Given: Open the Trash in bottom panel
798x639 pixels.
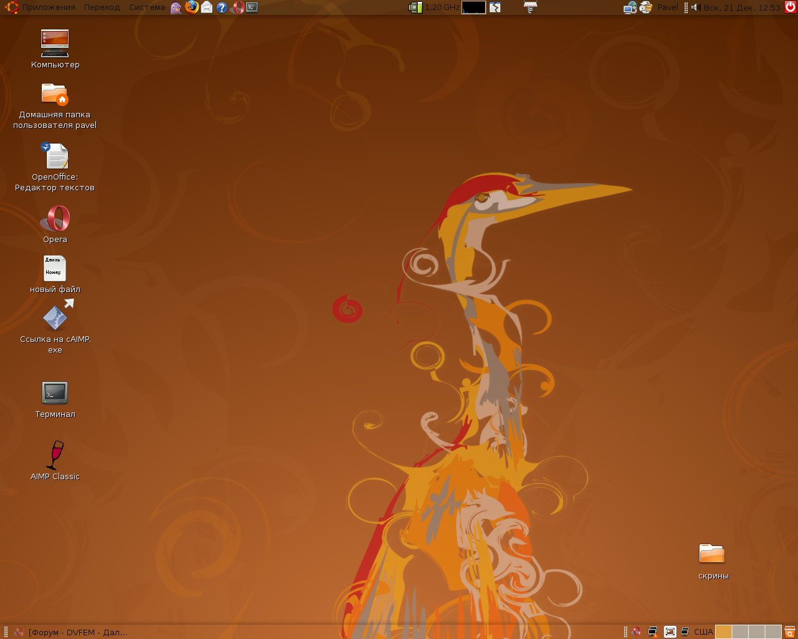Looking at the screenshot, I should coord(790,632).
